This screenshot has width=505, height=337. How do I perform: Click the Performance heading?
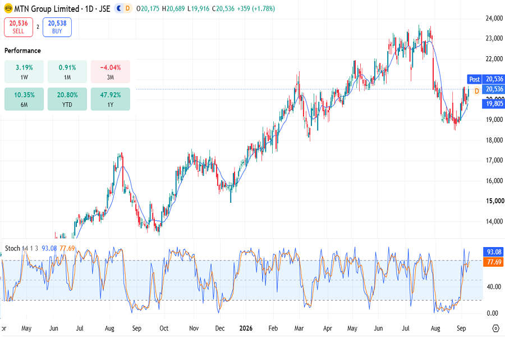pyautogui.click(x=22, y=51)
